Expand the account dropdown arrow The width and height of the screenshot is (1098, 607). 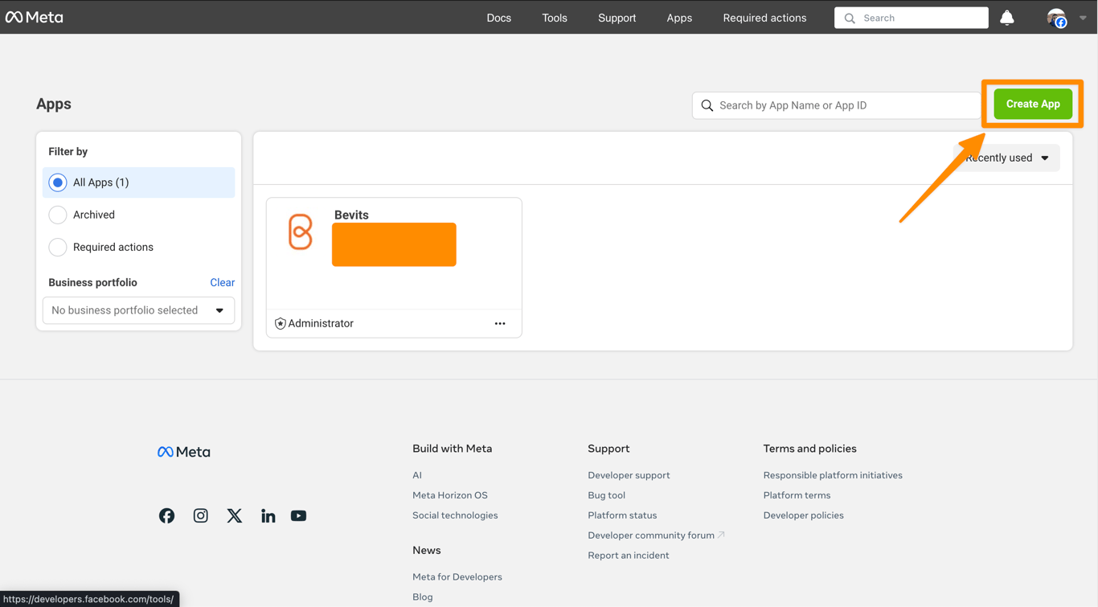[1083, 18]
